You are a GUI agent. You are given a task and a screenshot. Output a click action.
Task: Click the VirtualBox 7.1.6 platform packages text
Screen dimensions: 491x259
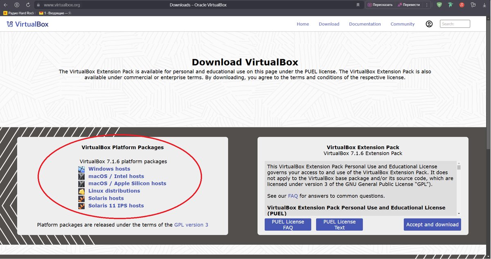click(123, 161)
